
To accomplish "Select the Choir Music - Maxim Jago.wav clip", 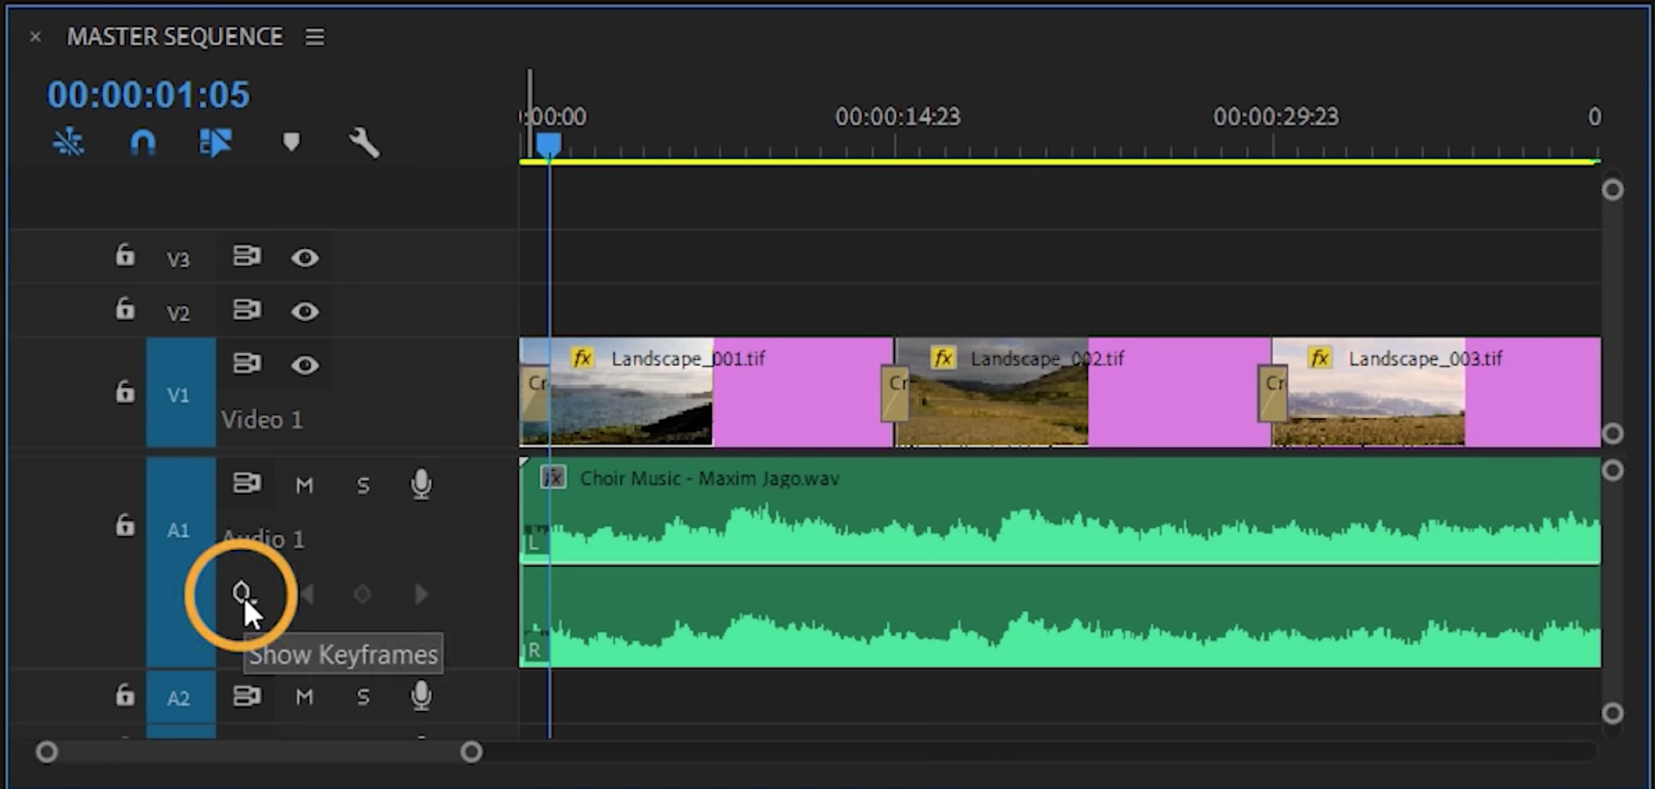I will pyautogui.click(x=1061, y=562).
